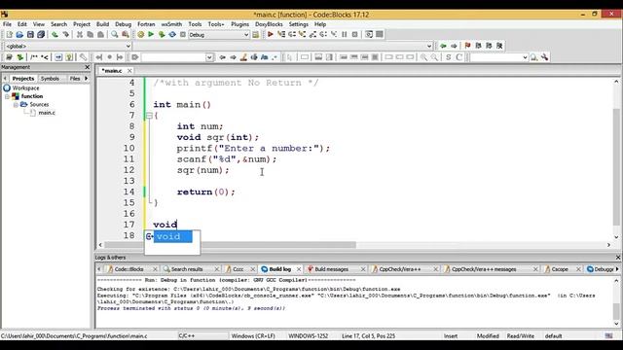Click the Cut scissors icon

[80, 35]
